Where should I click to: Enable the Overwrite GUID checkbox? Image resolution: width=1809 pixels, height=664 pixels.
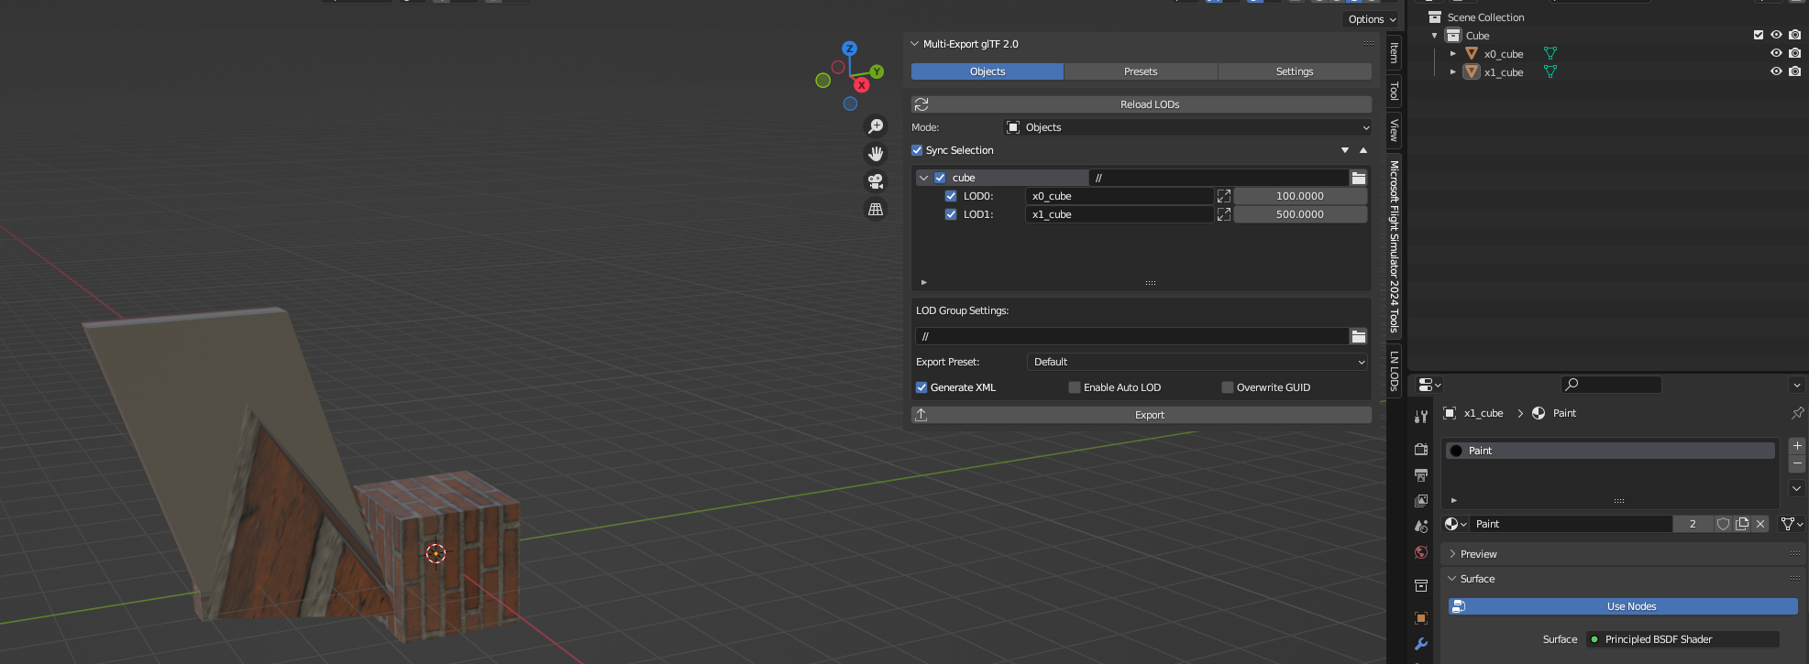(x=1228, y=387)
